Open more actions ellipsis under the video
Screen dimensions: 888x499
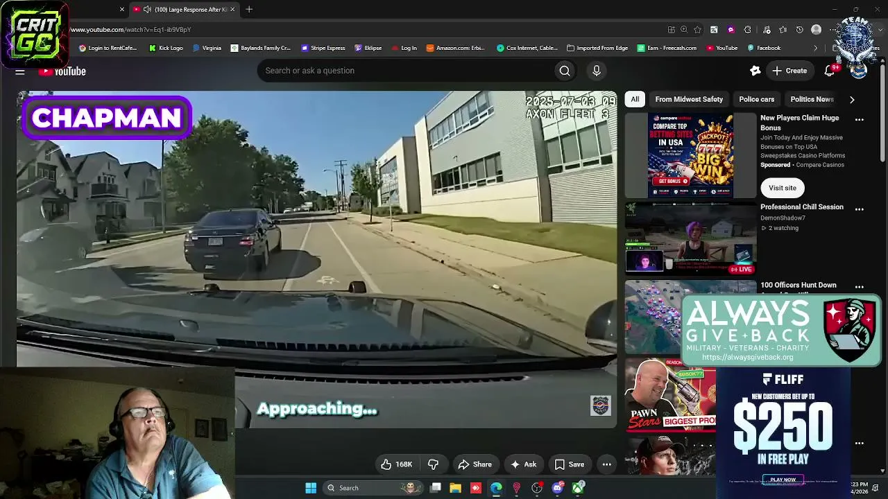pos(606,464)
